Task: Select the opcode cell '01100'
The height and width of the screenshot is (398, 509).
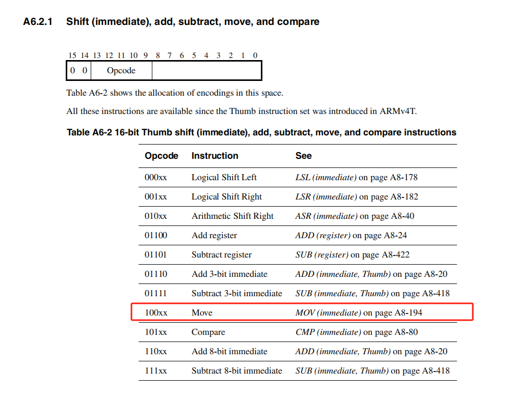Action: tap(156, 236)
